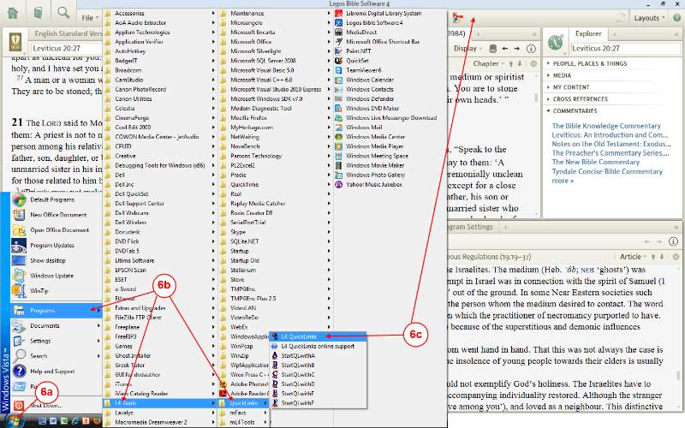Viewport: 685px width, 428px height.
Task: Click the forward arrow in NIV panel
Action: 517,49
